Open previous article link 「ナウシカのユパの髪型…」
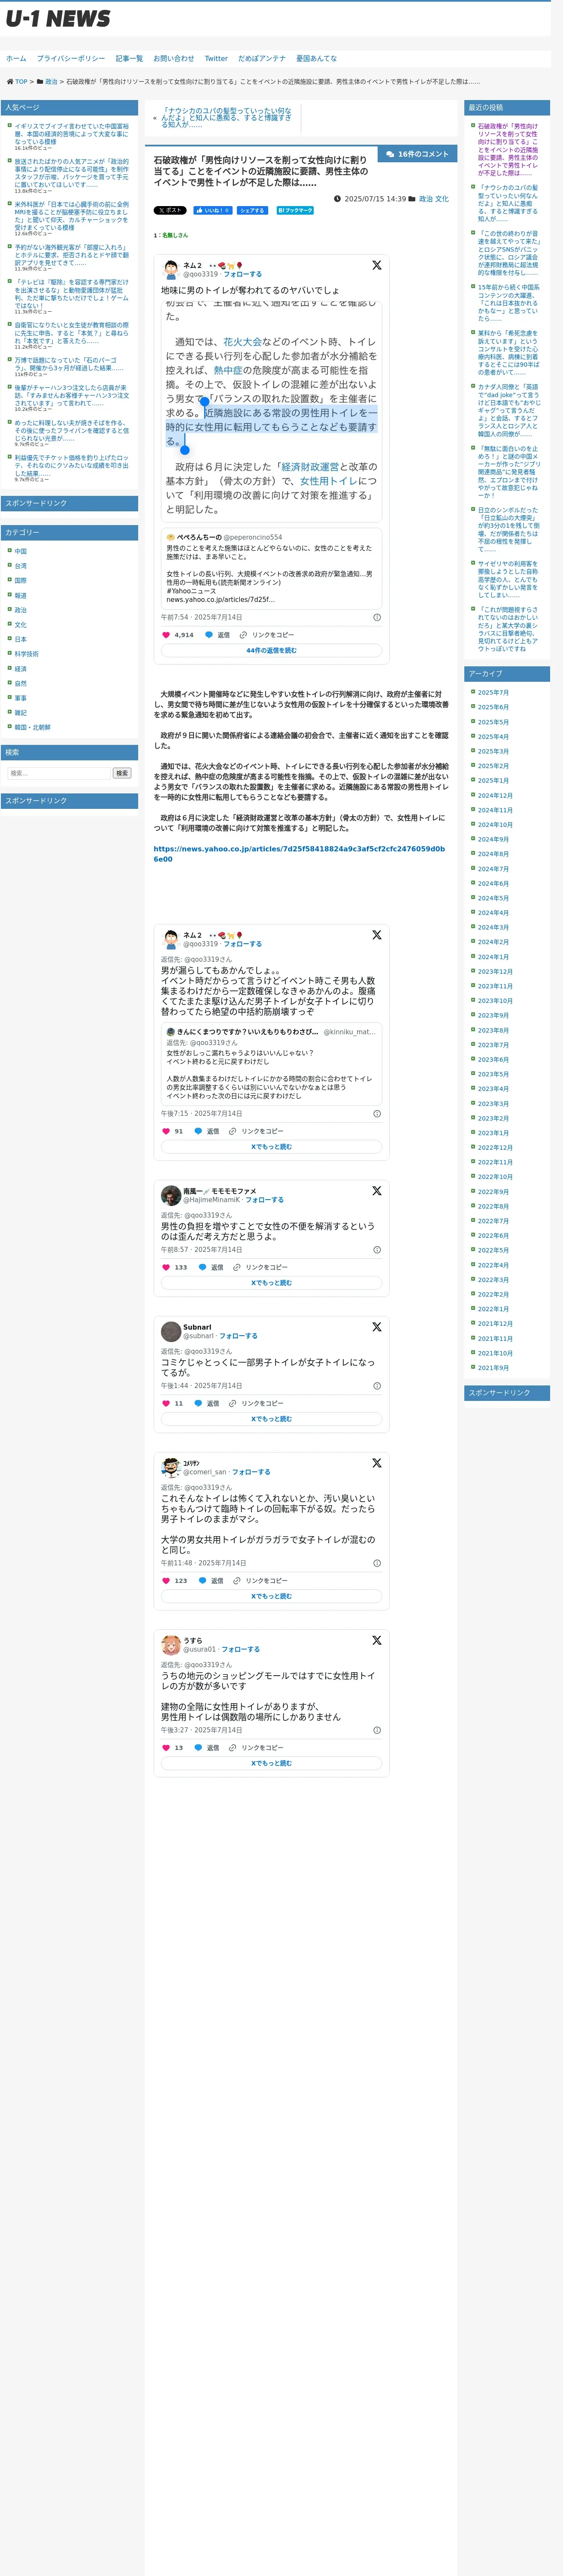The width and height of the screenshot is (563, 2576). 226,118
